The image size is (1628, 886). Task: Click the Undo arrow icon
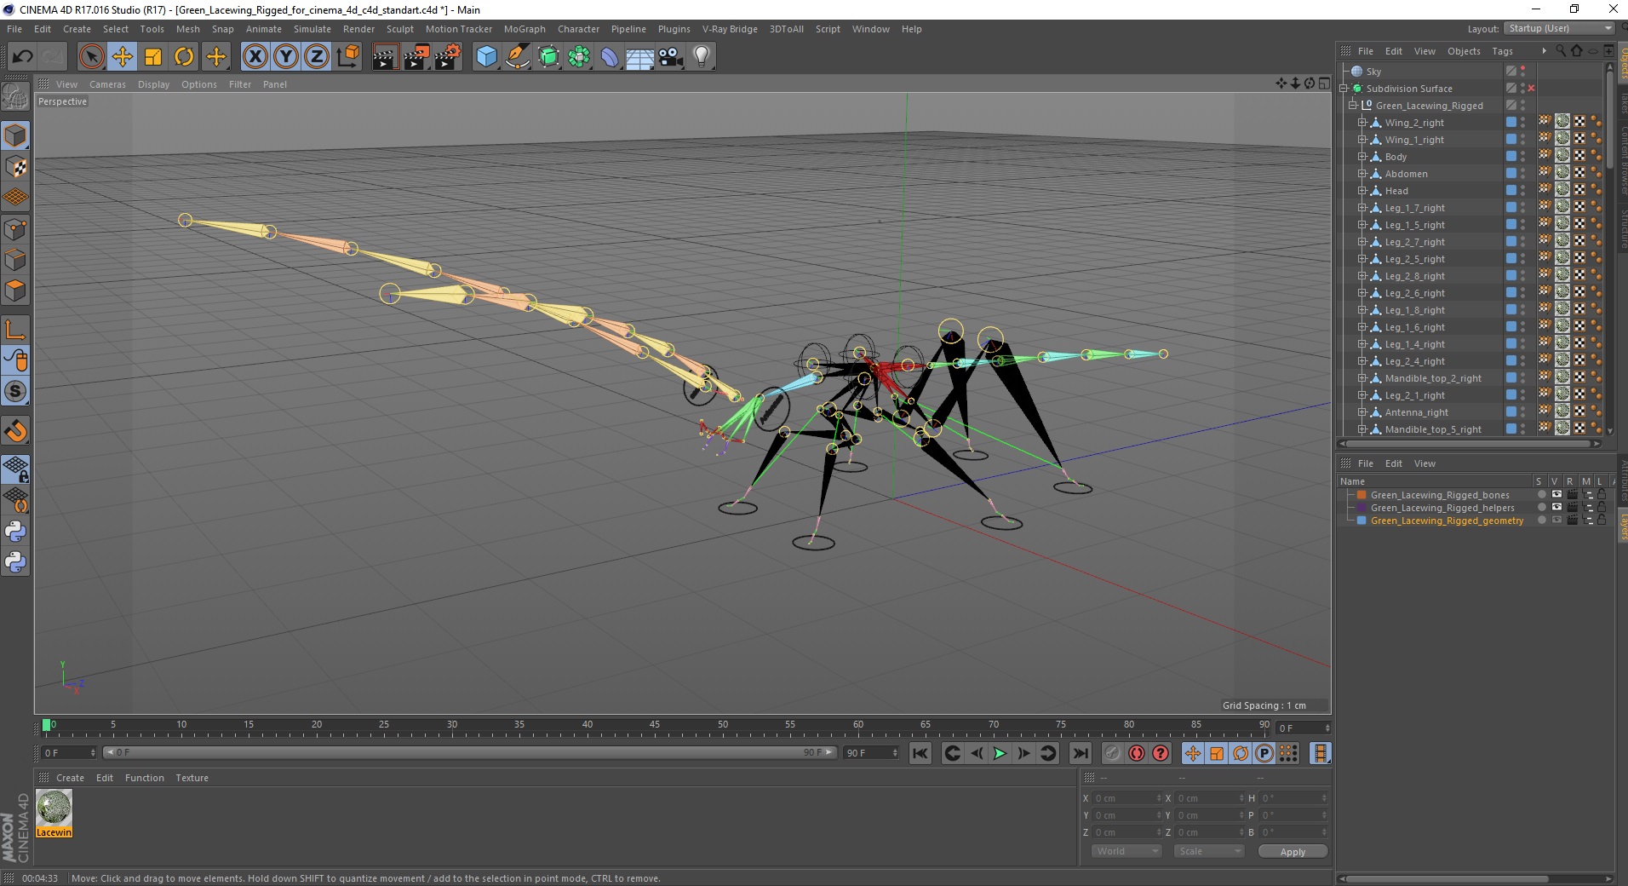tap(22, 57)
